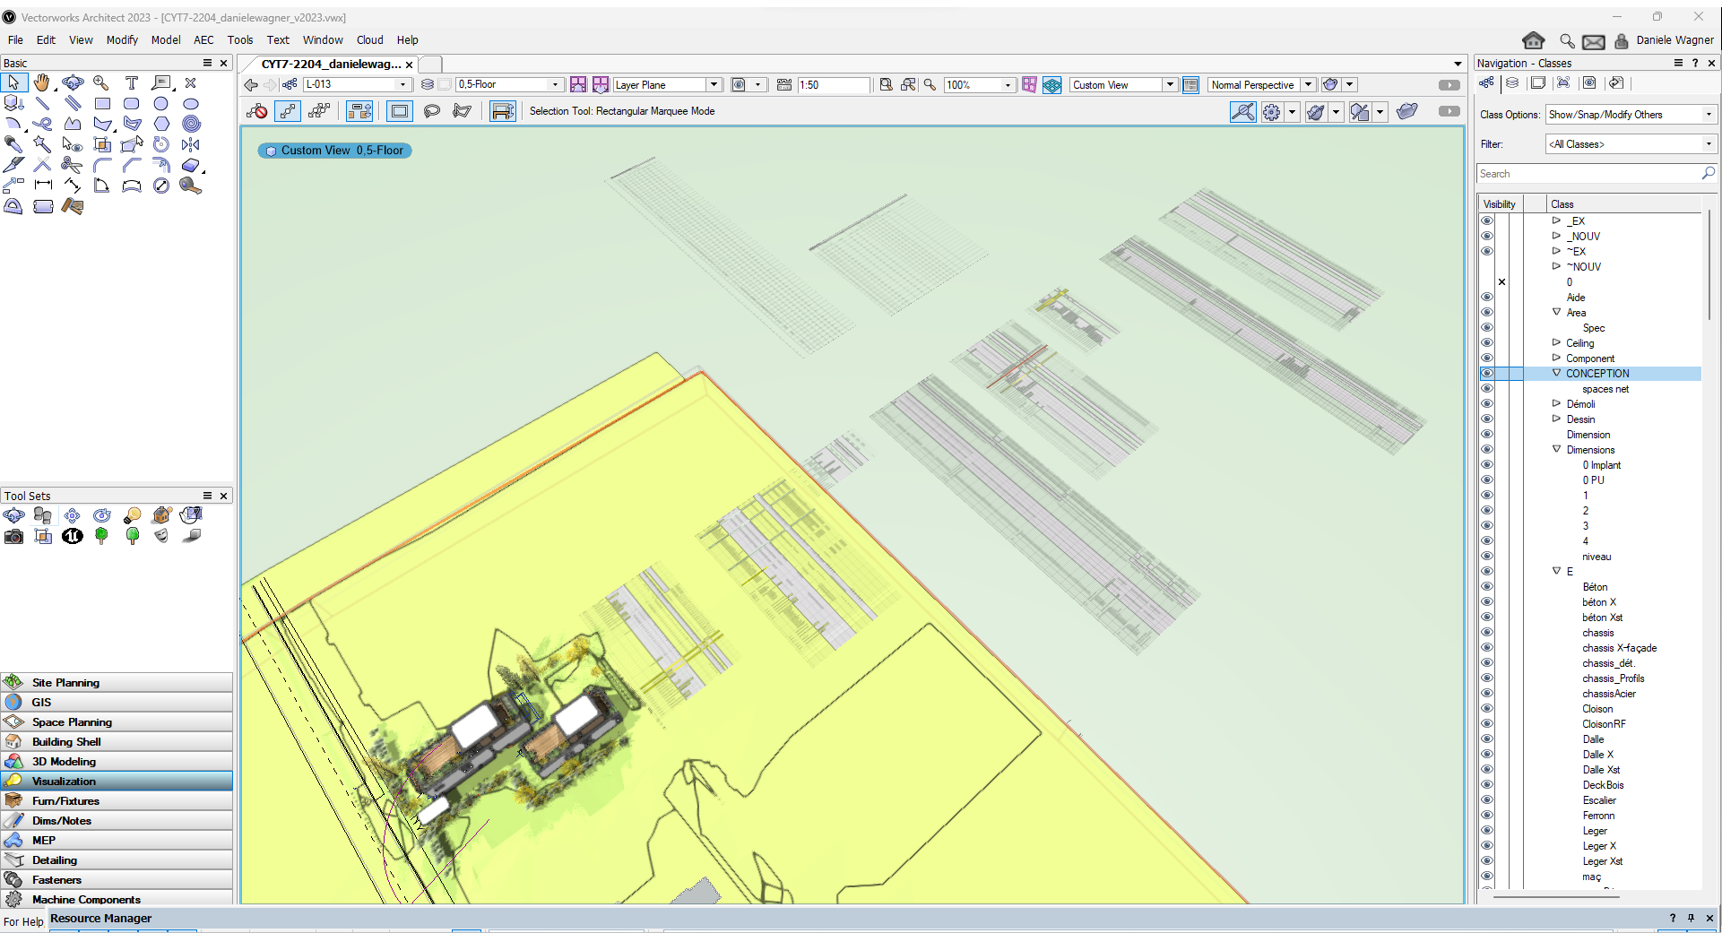Choose the Mirror tool

click(191, 144)
